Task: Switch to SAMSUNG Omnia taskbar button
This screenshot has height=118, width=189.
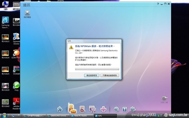Action: (58, 116)
